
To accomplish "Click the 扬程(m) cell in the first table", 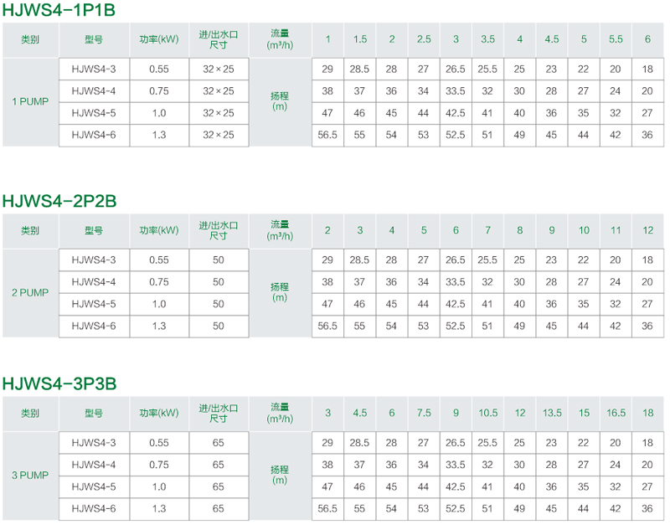I will click(x=280, y=101).
